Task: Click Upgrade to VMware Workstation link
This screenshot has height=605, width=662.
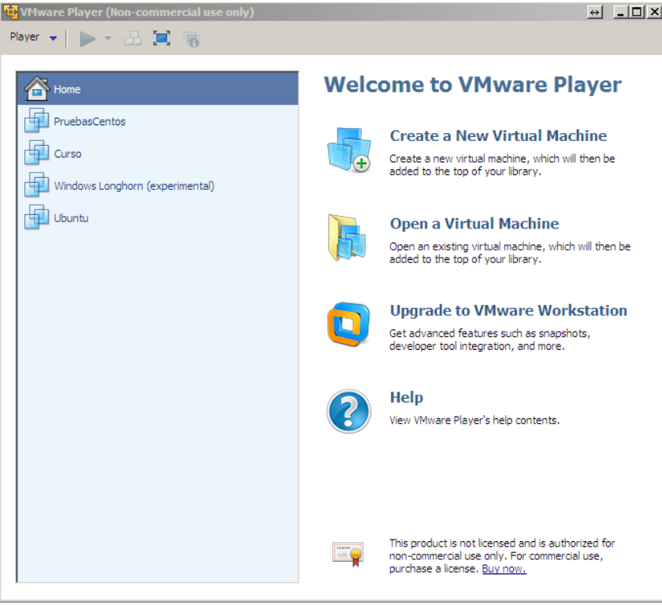Action: tap(508, 310)
